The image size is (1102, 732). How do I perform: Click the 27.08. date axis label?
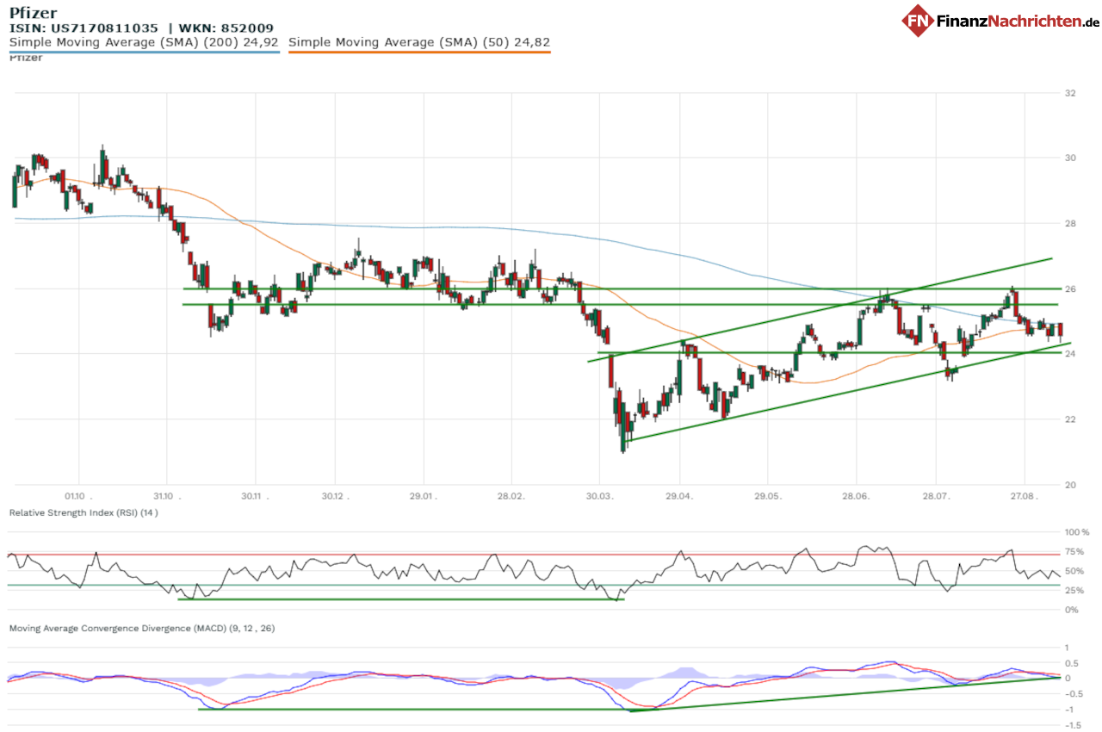(x=1024, y=497)
